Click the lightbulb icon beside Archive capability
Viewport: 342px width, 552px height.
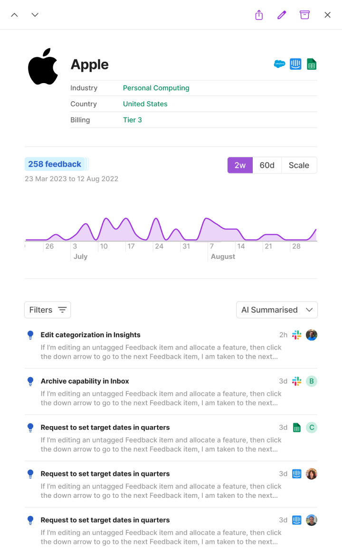coord(30,381)
